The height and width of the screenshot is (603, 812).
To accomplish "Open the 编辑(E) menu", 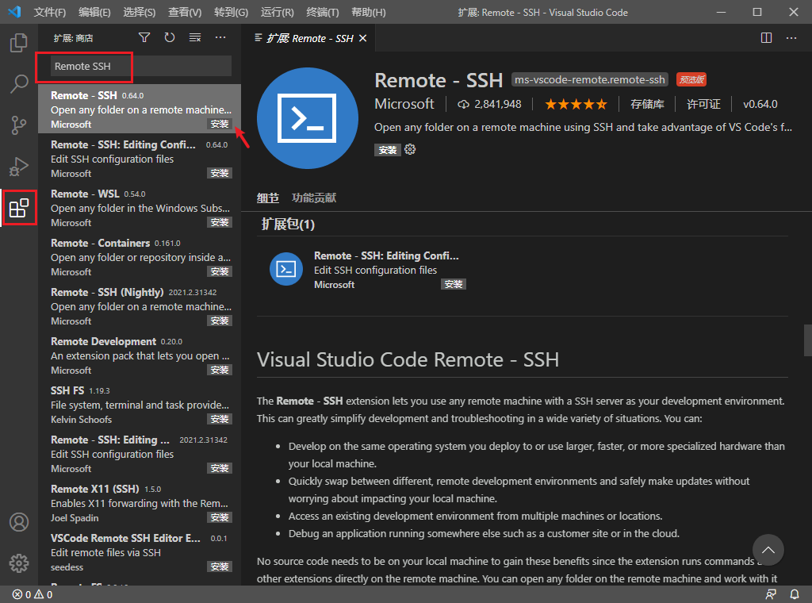I will 94,12.
